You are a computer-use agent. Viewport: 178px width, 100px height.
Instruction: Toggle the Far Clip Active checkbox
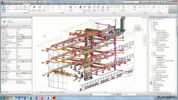tap(17, 55)
